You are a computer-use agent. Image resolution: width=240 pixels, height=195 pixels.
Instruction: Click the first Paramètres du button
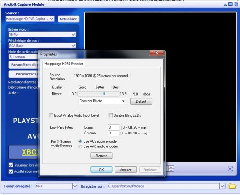[x=24, y=65]
